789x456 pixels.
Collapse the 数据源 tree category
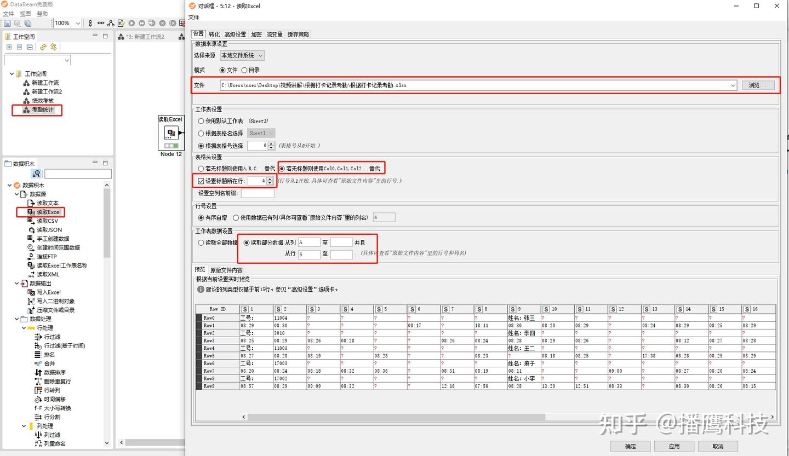pyautogui.click(x=17, y=194)
